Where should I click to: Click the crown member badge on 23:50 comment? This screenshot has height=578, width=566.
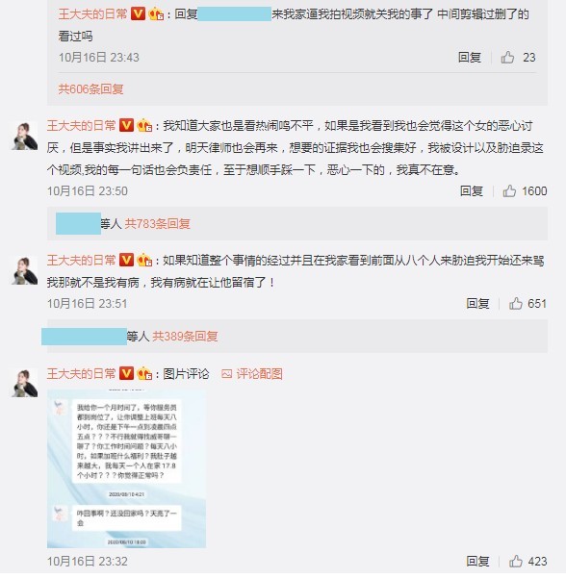[x=144, y=126]
